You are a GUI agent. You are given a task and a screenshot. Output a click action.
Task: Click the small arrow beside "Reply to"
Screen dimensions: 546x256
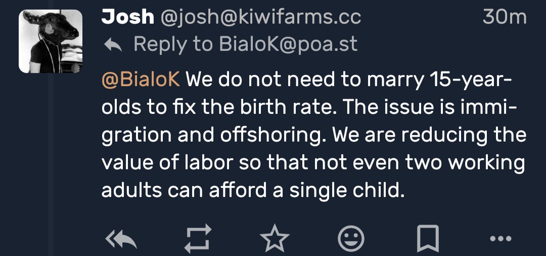point(113,45)
